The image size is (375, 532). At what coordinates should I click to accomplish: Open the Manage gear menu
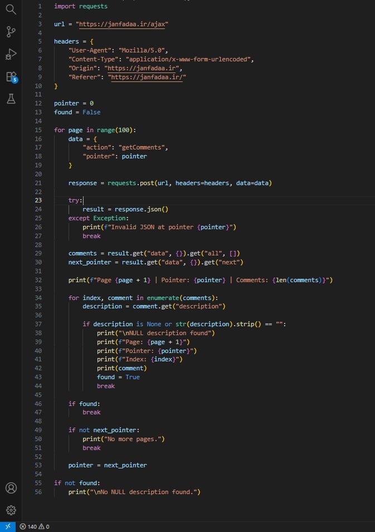tap(11, 510)
